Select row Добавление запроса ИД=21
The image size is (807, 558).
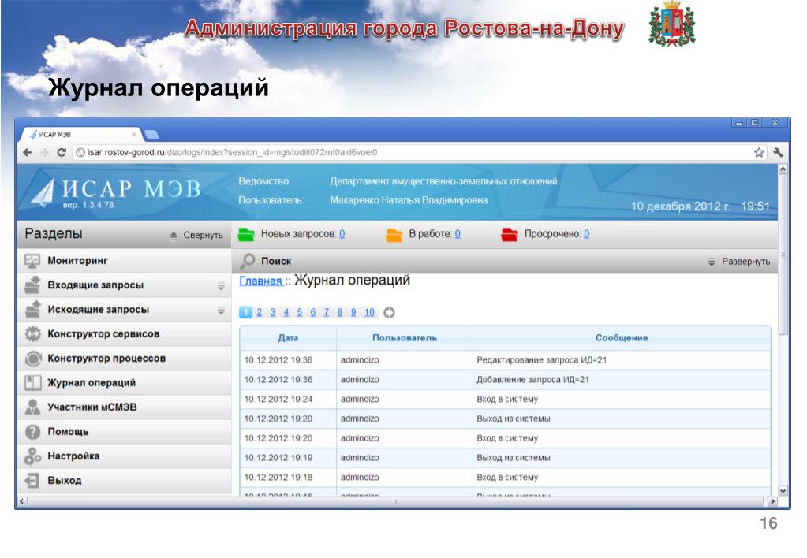pos(506,380)
